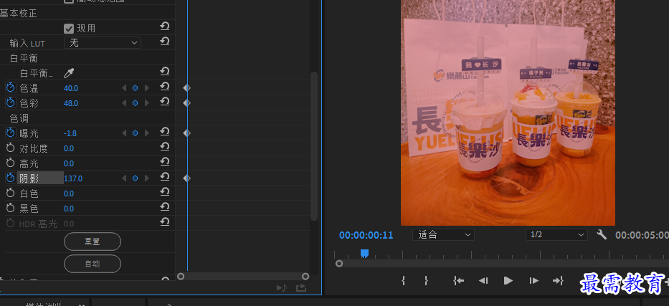669x306 pixels.
Task: Reset the 白色 parameter
Action: point(165,192)
